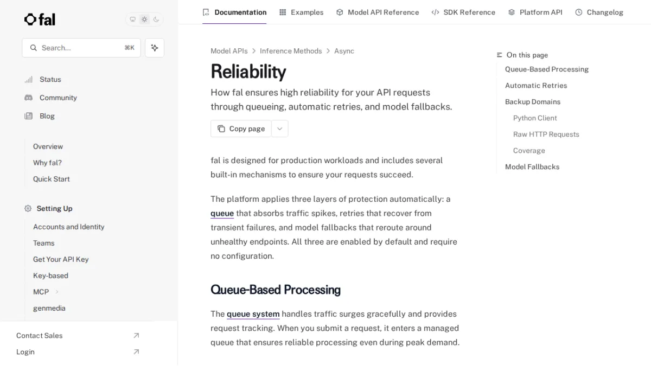The image size is (651, 366).
Task: Switch to the Examples tab
Action: tap(301, 12)
